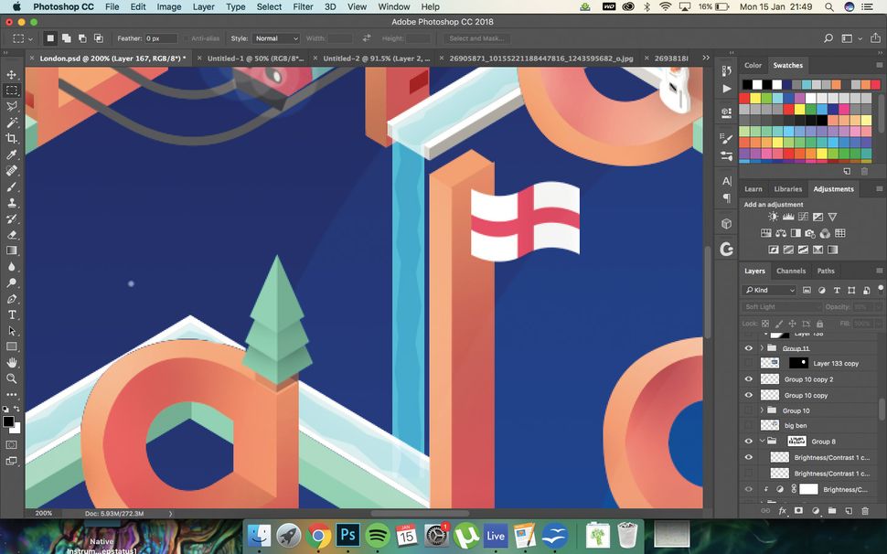Open the selection Style dropdown in options bar
Image resolution: width=887 pixels, height=554 pixels.
[274, 38]
